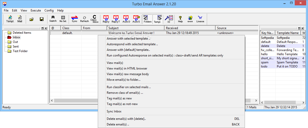Open the File menu
This screenshot has height=128, width=308.
(6, 10)
